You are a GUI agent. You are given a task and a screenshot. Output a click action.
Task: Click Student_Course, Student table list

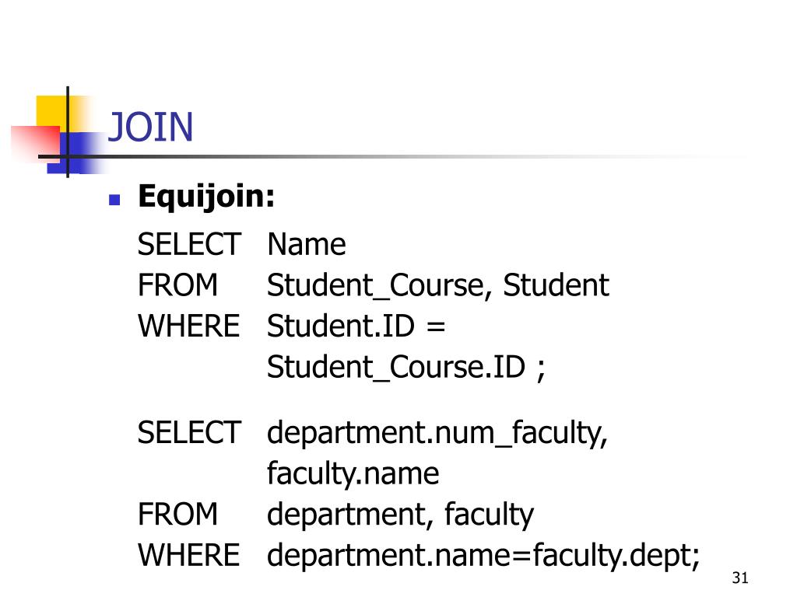(437, 285)
